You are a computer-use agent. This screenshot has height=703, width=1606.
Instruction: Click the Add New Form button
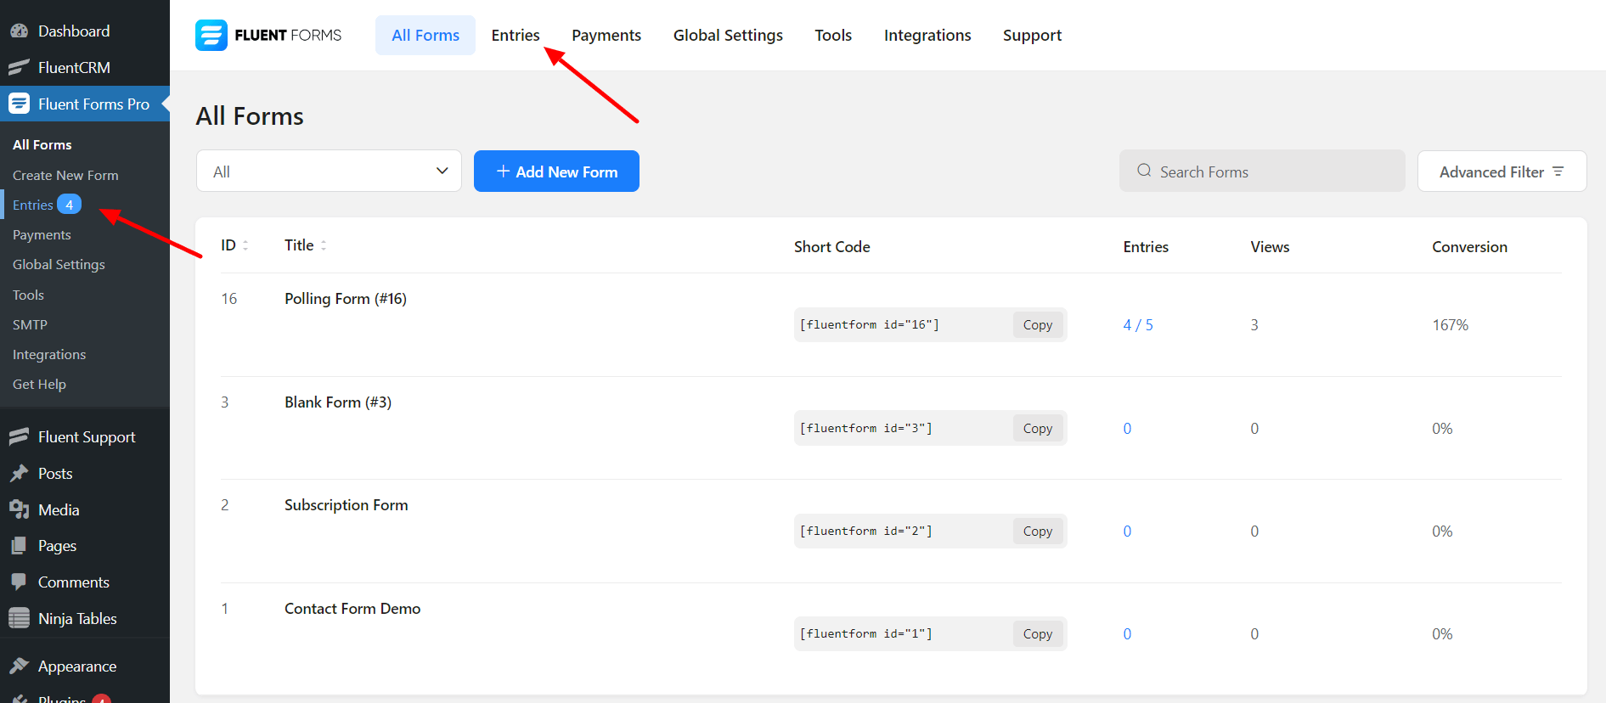pyautogui.click(x=556, y=172)
